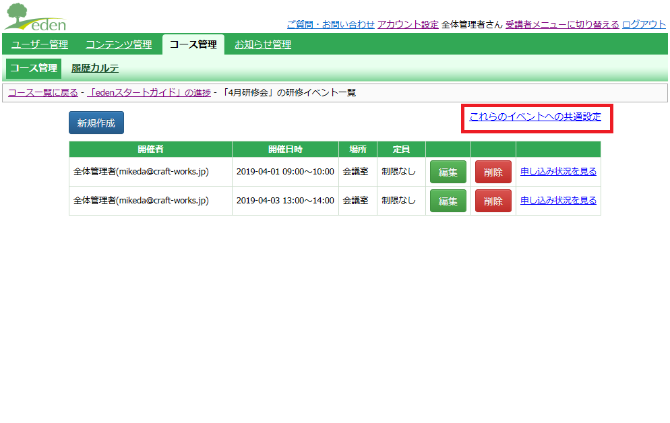The width and height of the screenshot is (670, 423).
Task: Select date cell 2019-04-01 09:00～10:00
Action: point(285,172)
